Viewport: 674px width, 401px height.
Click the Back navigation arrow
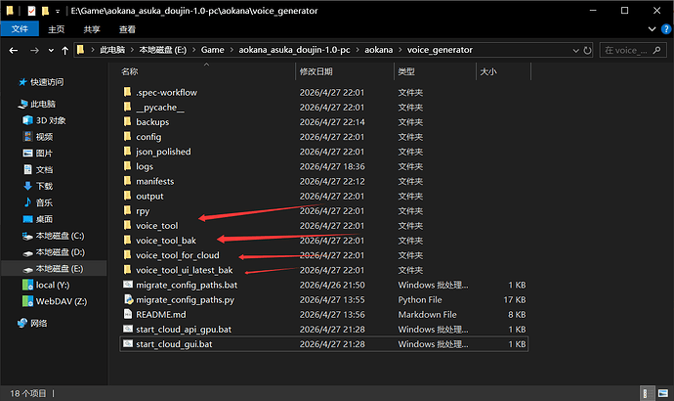[14, 49]
